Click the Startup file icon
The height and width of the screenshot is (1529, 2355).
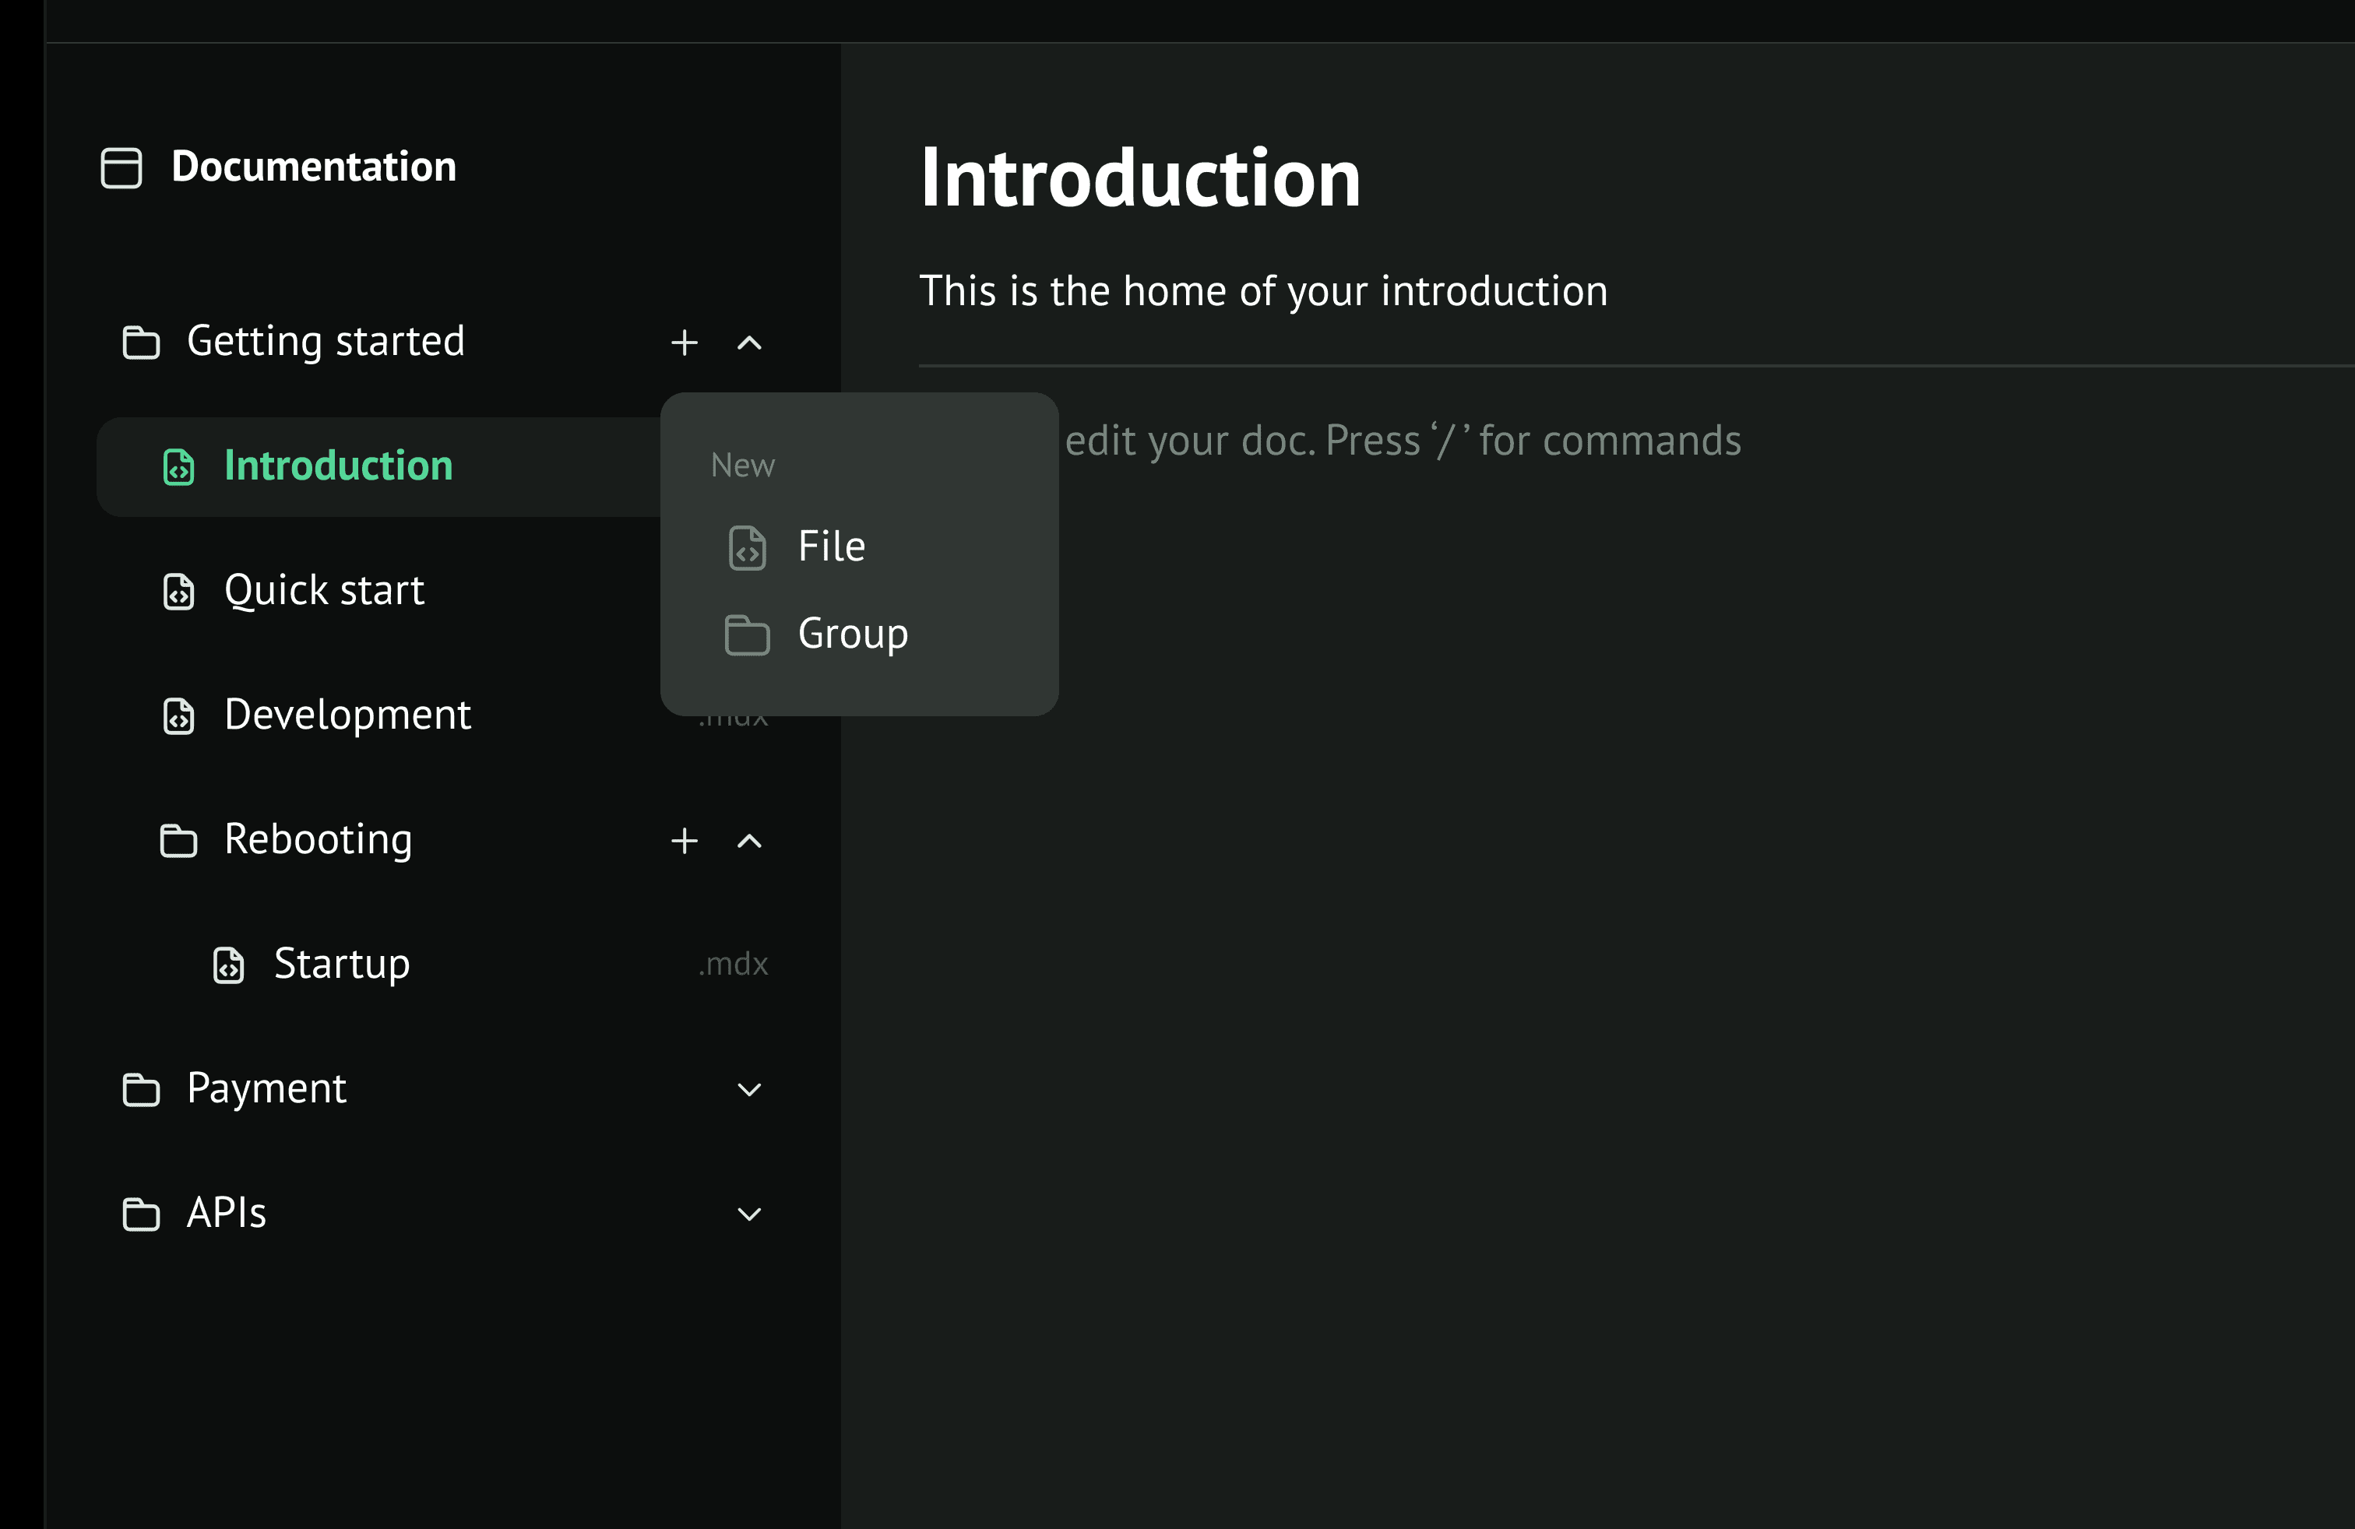229,965
